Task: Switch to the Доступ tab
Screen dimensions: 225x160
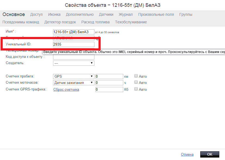Action: [36, 14]
